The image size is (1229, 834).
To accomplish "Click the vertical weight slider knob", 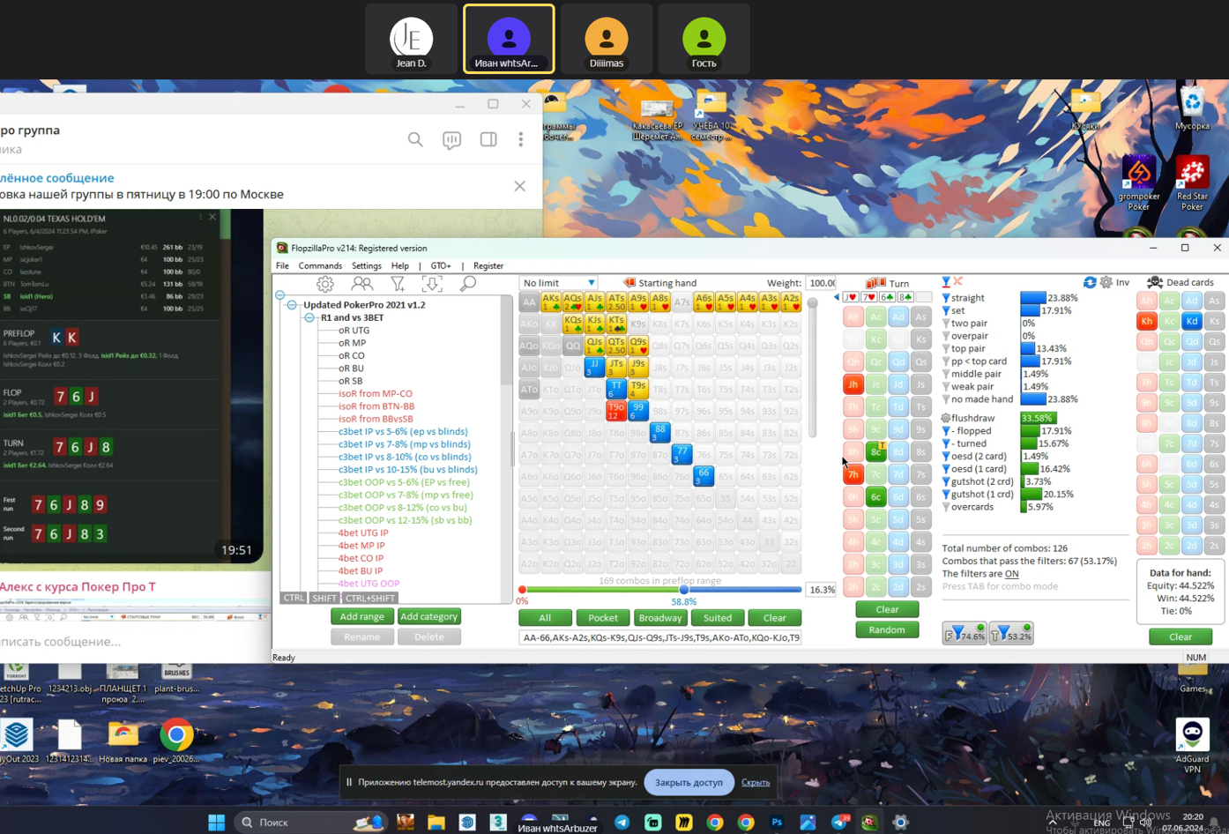I will point(812,303).
